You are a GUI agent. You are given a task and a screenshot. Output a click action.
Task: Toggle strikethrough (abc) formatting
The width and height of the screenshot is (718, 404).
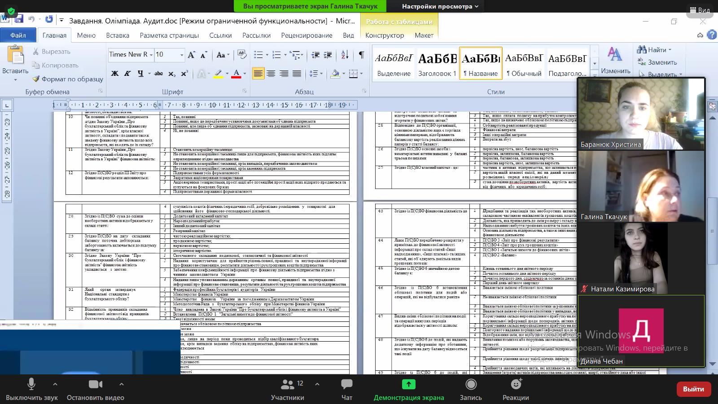point(158,73)
